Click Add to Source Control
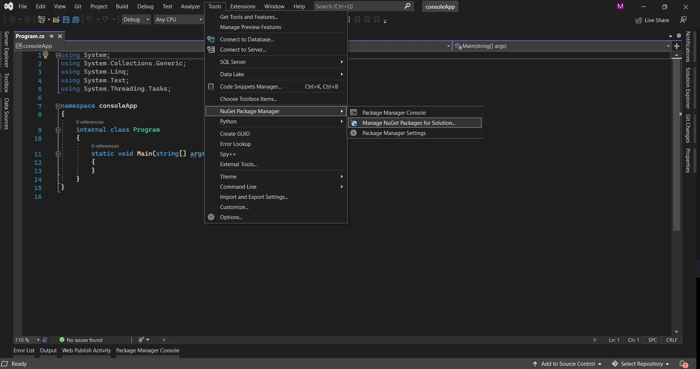700x369 pixels. [567, 364]
